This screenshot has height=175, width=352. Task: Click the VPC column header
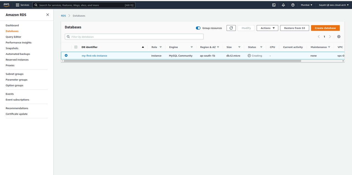(340, 47)
